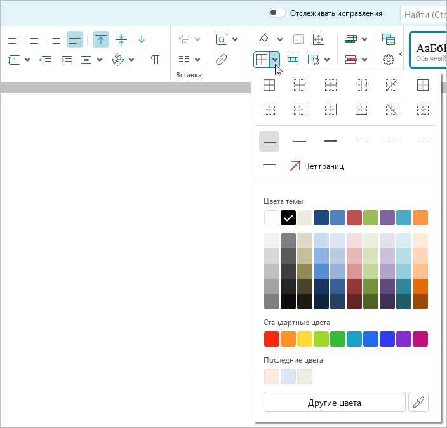Collapse the toolbar section with chevron
This screenshot has height=428, width=447.
point(401,54)
